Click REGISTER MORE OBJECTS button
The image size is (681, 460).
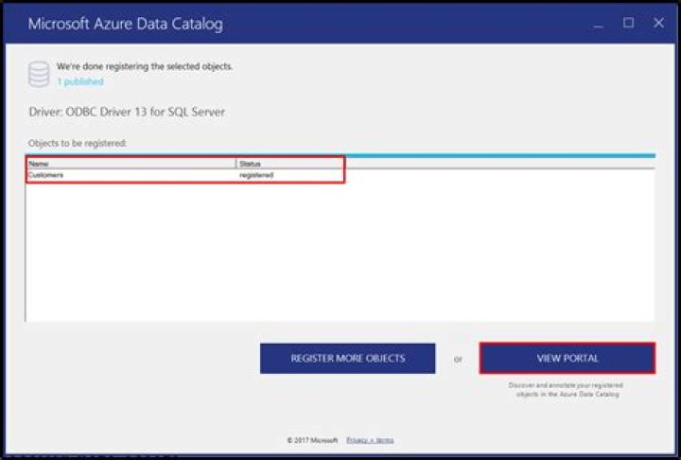pyautogui.click(x=347, y=359)
